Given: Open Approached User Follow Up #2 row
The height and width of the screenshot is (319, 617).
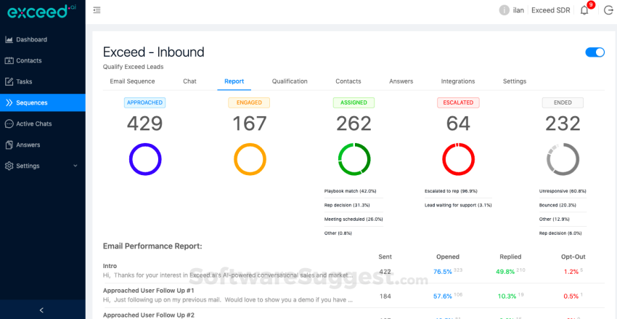Looking at the screenshot, I should pyautogui.click(x=354, y=315).
